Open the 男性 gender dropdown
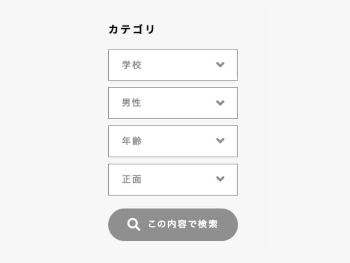The height and width of the screenshot is (263, 350). [173, 103]
